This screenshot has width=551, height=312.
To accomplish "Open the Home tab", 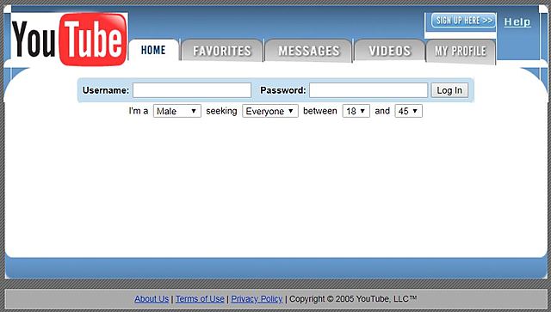I will pyautogui.click(x=153, y=50).
